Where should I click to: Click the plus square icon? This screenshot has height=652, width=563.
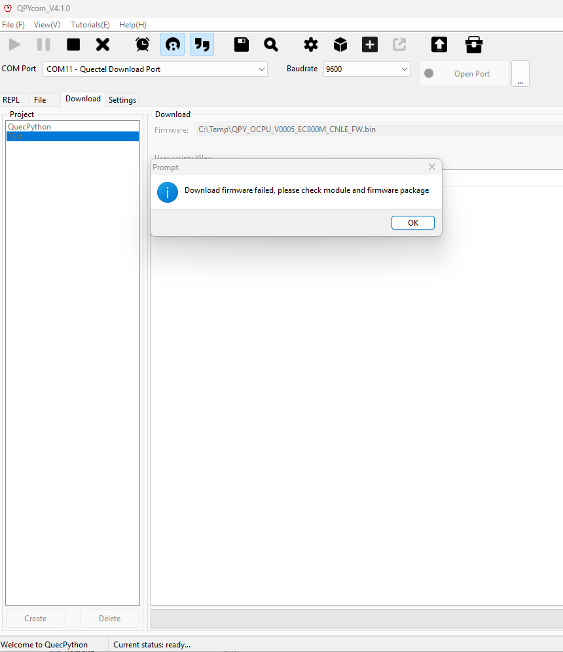370,44
